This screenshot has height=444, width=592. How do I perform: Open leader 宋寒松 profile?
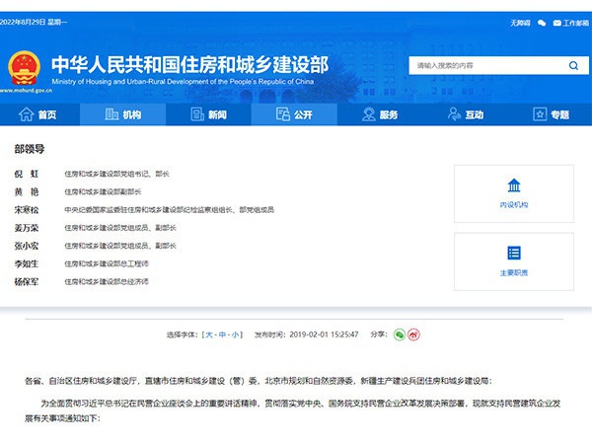(27, 209)
